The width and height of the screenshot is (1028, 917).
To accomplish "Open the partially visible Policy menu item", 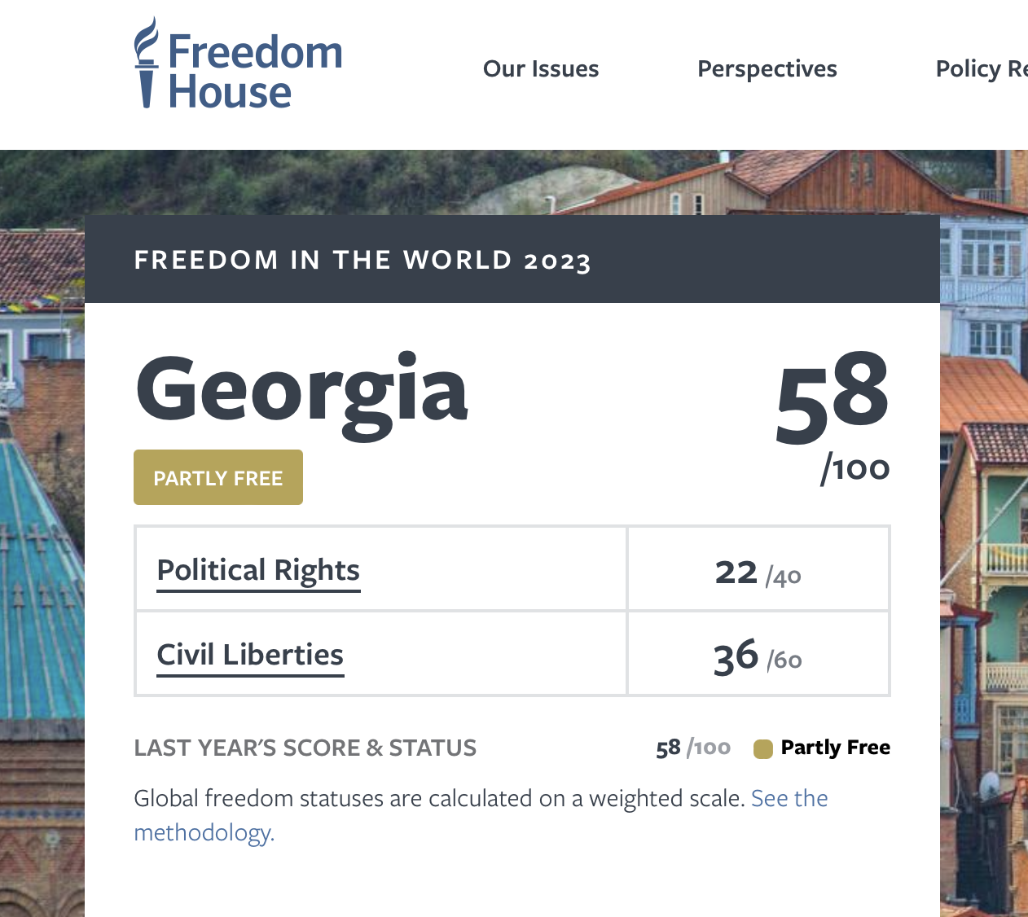I will 981,69.
